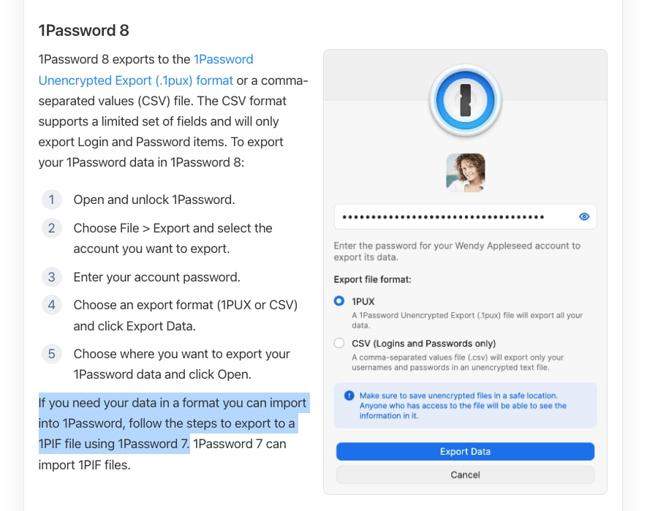
Task: Click the step 3 number badge
Action: click(51, 277)
